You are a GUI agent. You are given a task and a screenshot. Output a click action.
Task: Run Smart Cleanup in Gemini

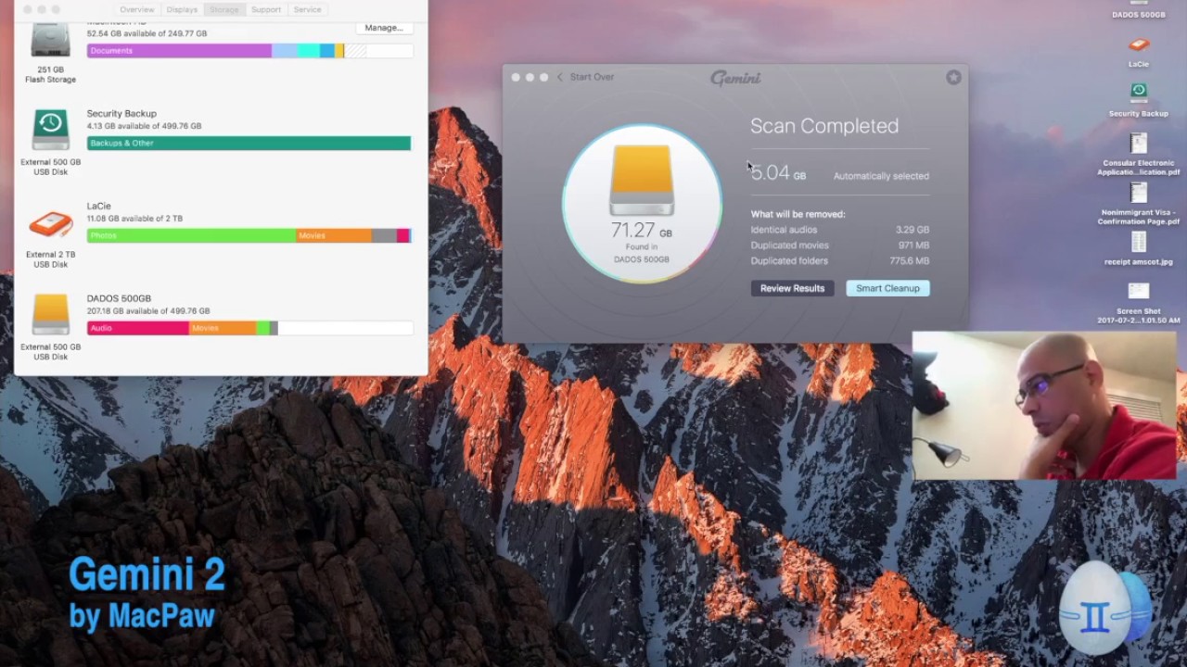pyautogui.click(x=887, y=288)
